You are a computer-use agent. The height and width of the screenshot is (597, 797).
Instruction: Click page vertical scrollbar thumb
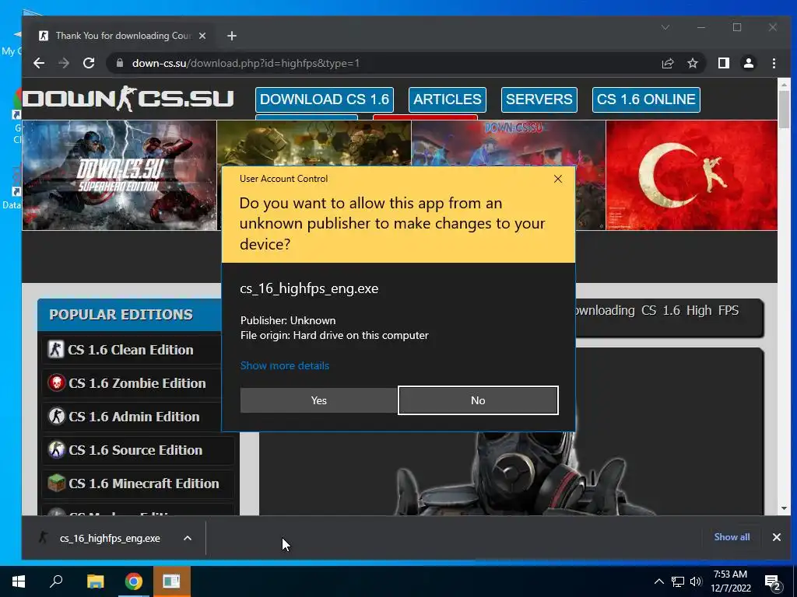click(784, 110)
